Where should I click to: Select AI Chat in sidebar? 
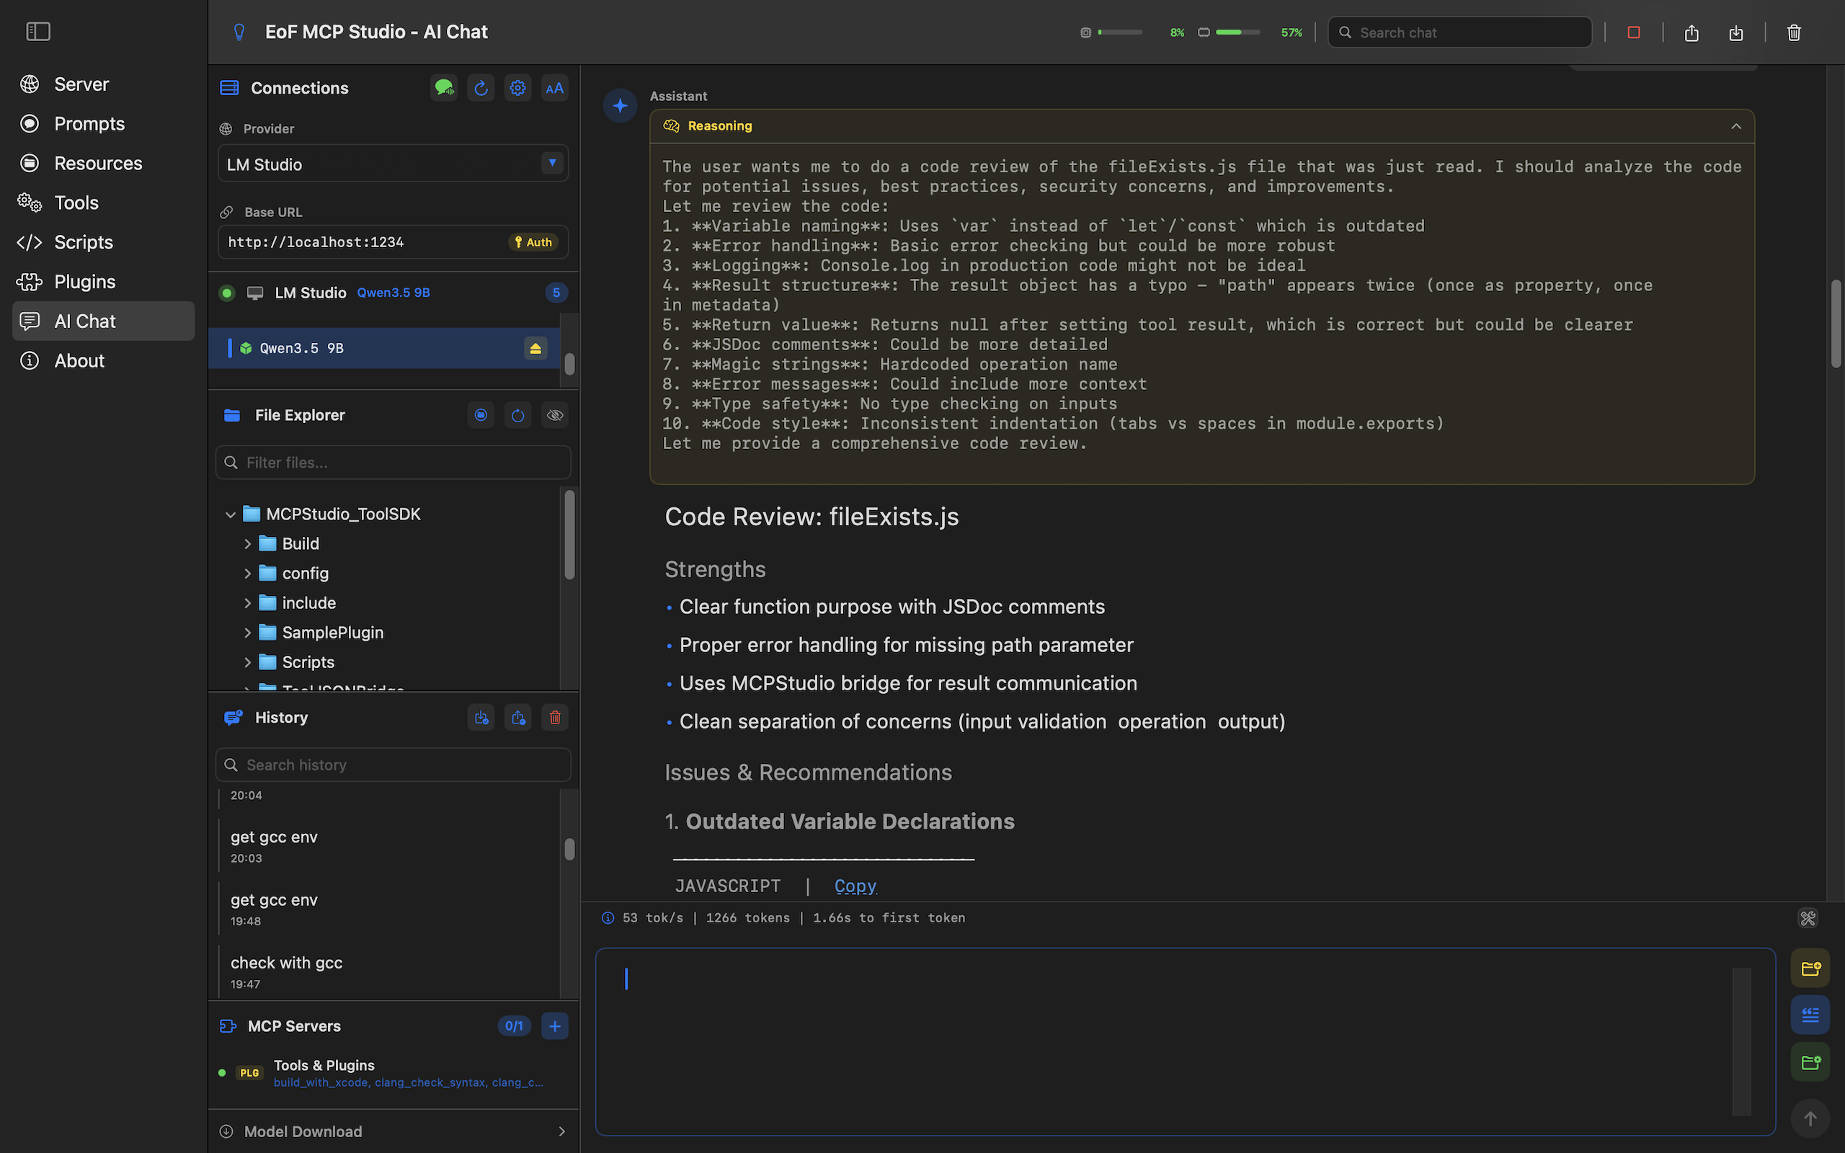tap(104, 321)
